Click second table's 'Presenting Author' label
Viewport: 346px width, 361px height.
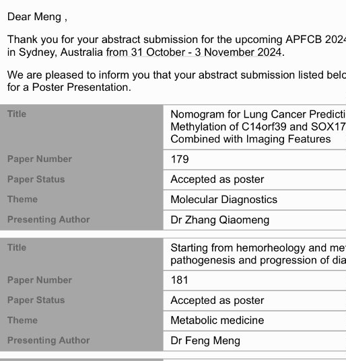click(x=48, y=340)
